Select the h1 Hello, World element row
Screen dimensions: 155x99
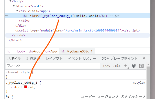[77, 16]
